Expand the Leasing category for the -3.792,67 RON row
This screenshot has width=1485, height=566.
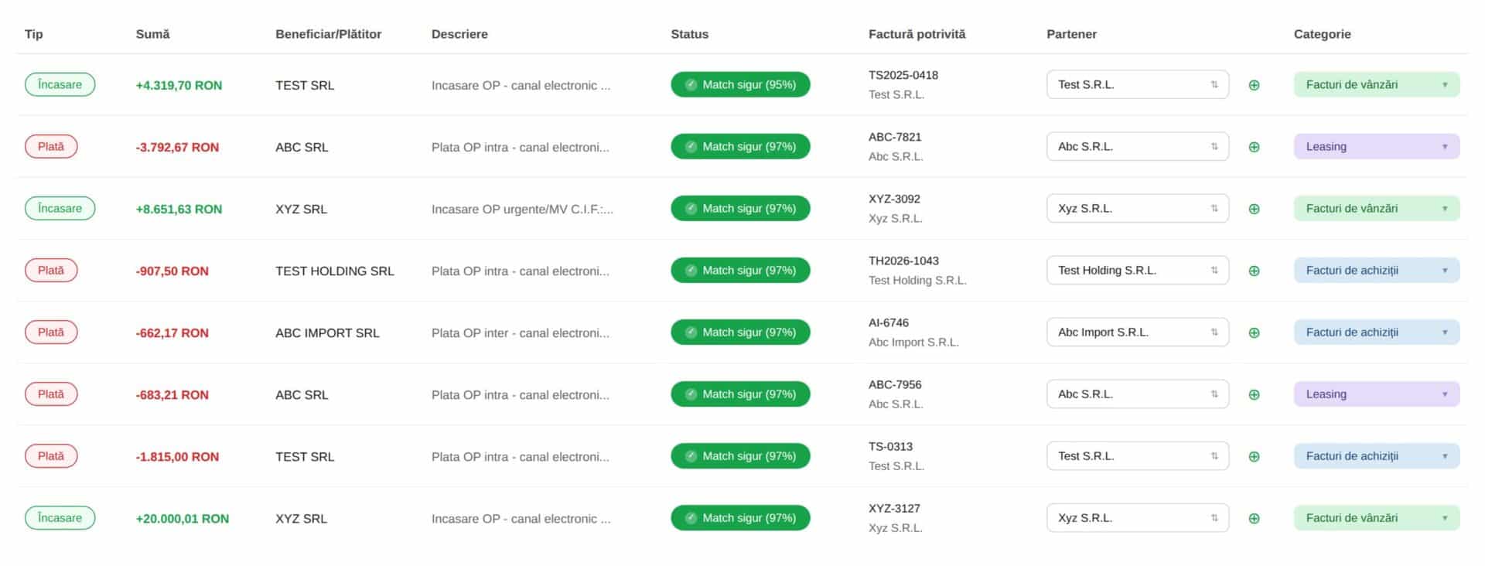click(x=1377, y=146)
